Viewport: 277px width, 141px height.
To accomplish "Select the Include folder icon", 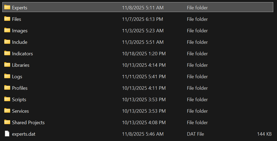I will pos(7,42).
